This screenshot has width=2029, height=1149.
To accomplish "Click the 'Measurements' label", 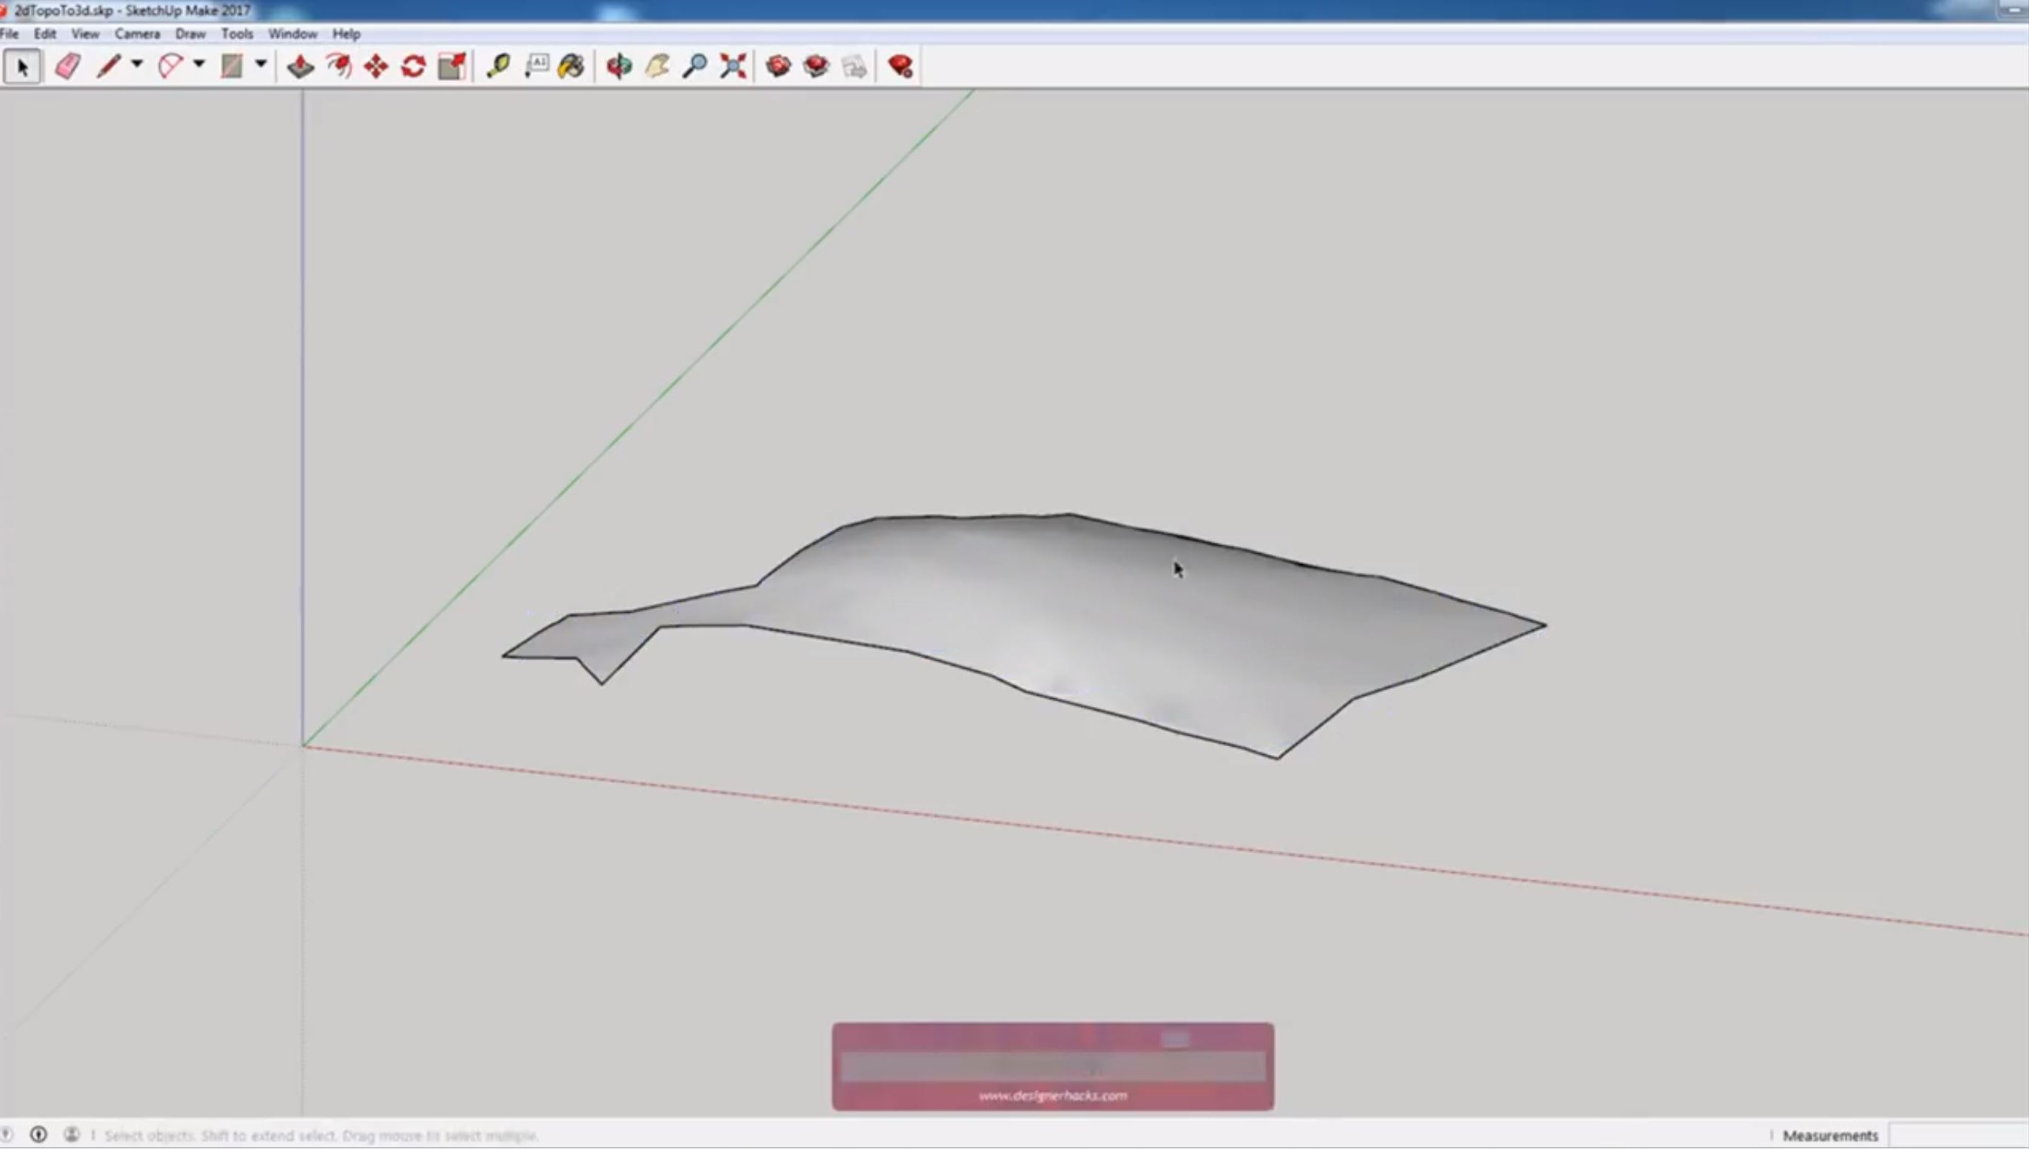I will click(x=1830, y=1136).
